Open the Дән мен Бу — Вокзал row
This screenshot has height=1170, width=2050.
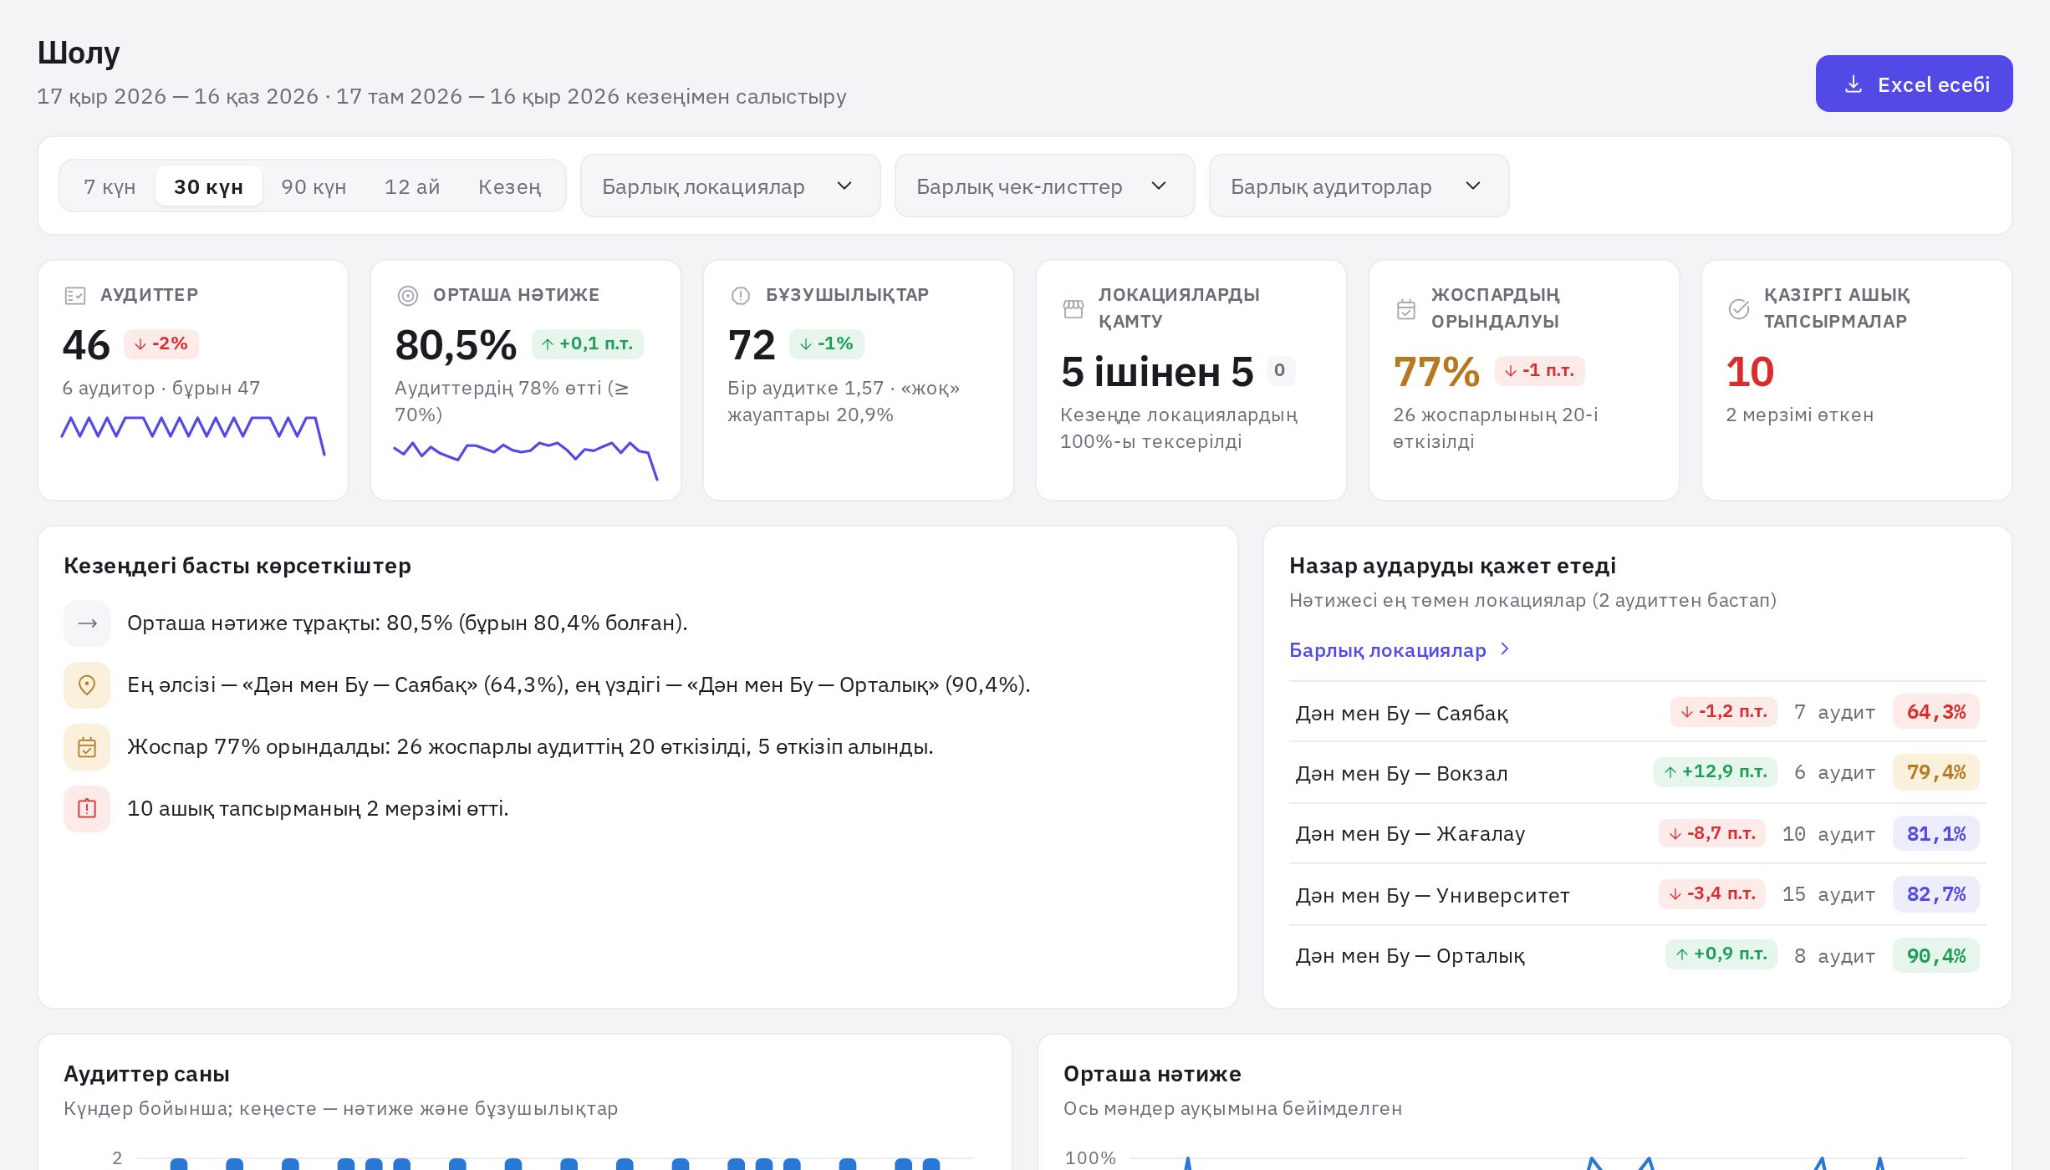point(1638,772)
